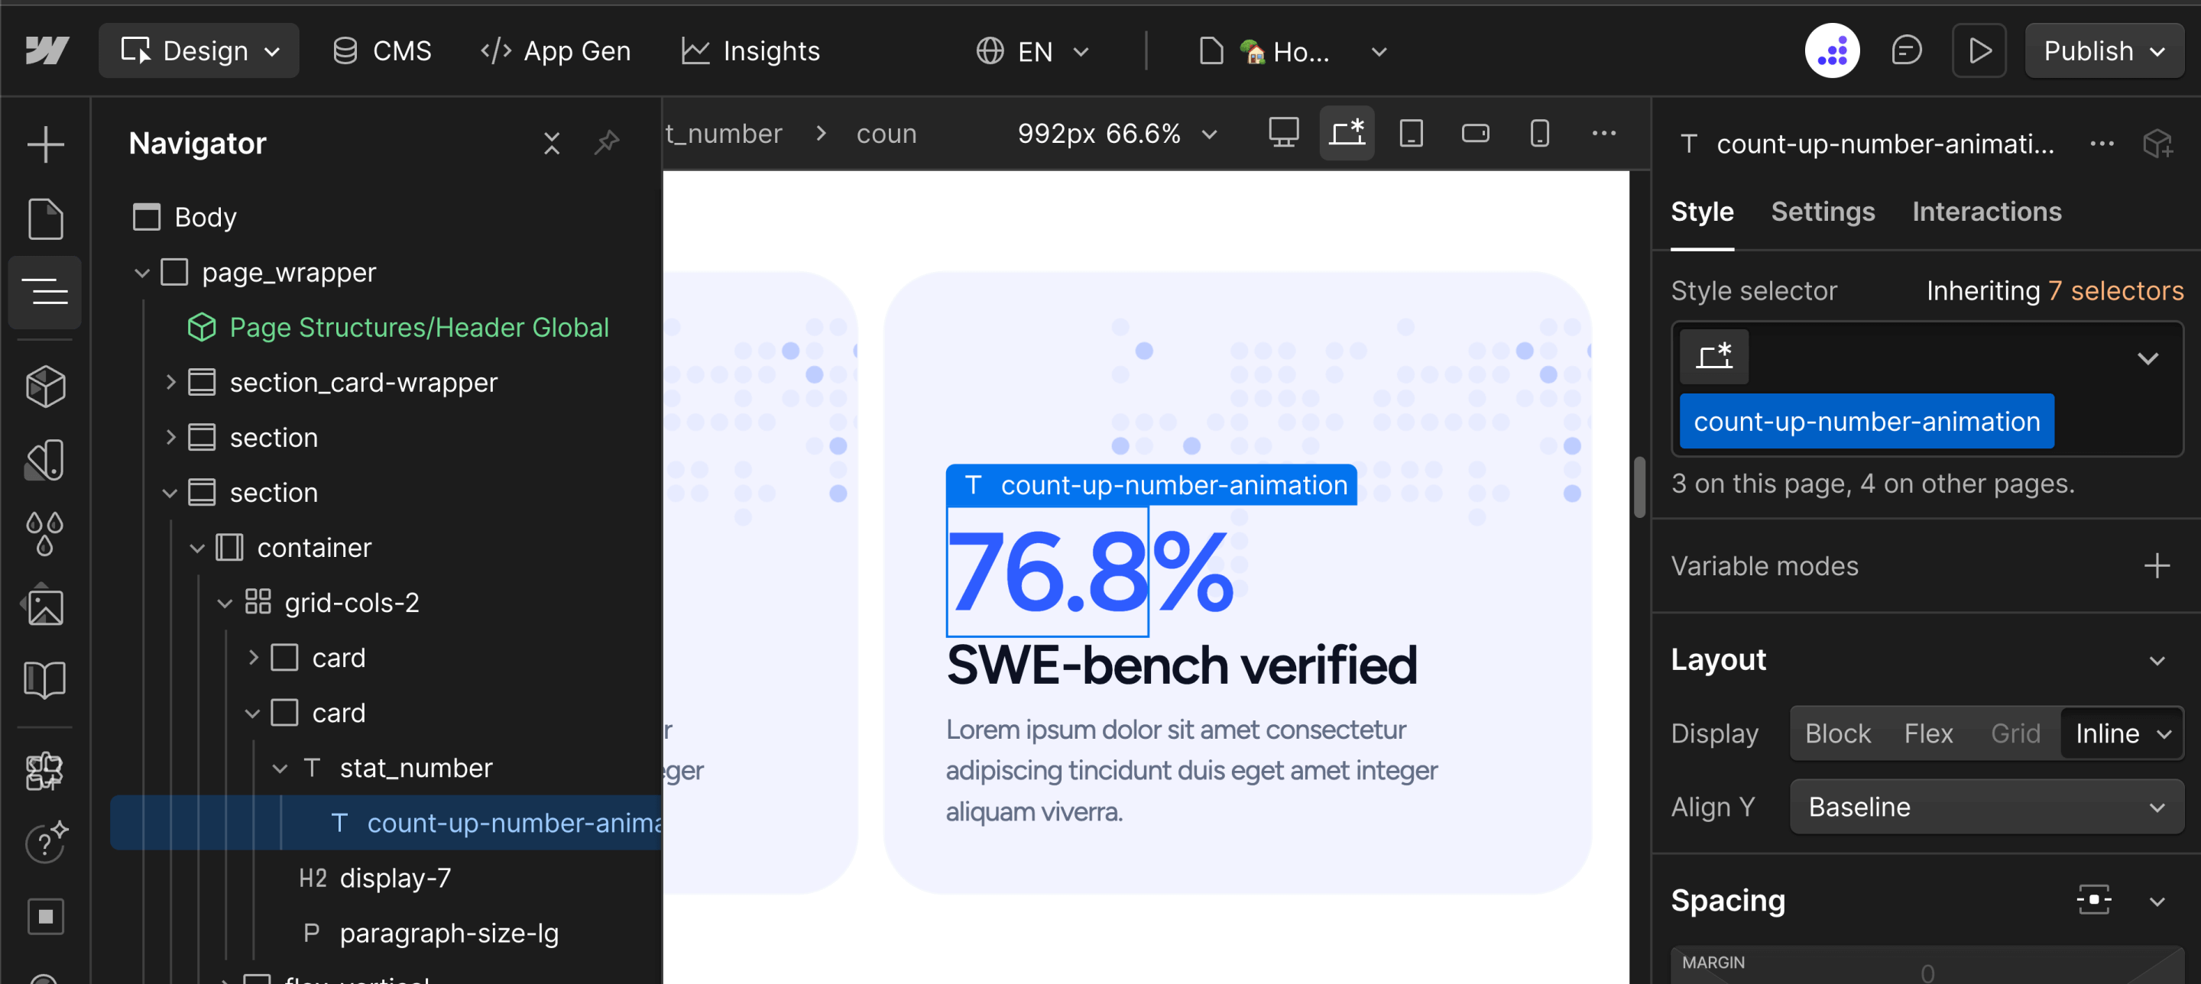The width and height of the screenshot is (2201, 984).
Task: Click the Preview play button
Action: [1979, 50]
